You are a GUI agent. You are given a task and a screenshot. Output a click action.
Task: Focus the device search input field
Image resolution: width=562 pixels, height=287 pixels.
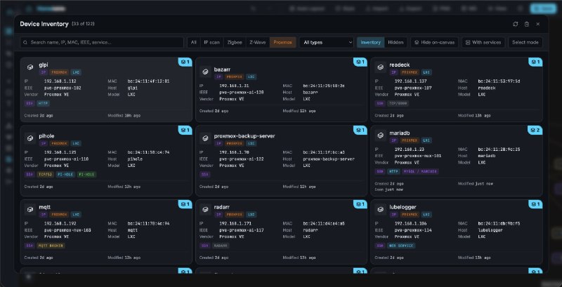pyautogui.click(x=102, y=42)
